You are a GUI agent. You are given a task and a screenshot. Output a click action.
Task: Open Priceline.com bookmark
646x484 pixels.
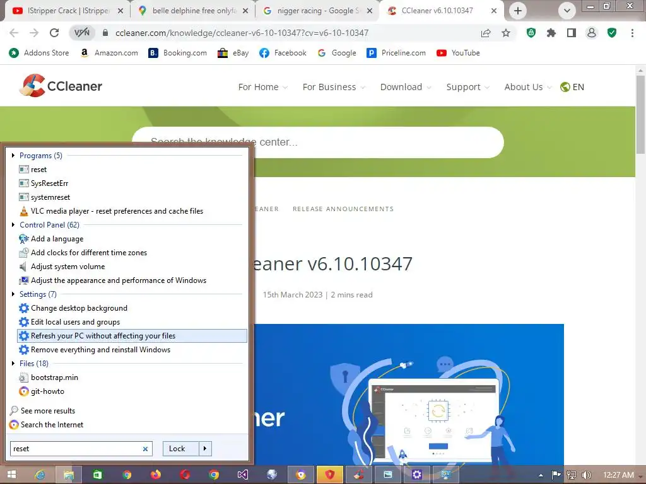tap(396, 53)
